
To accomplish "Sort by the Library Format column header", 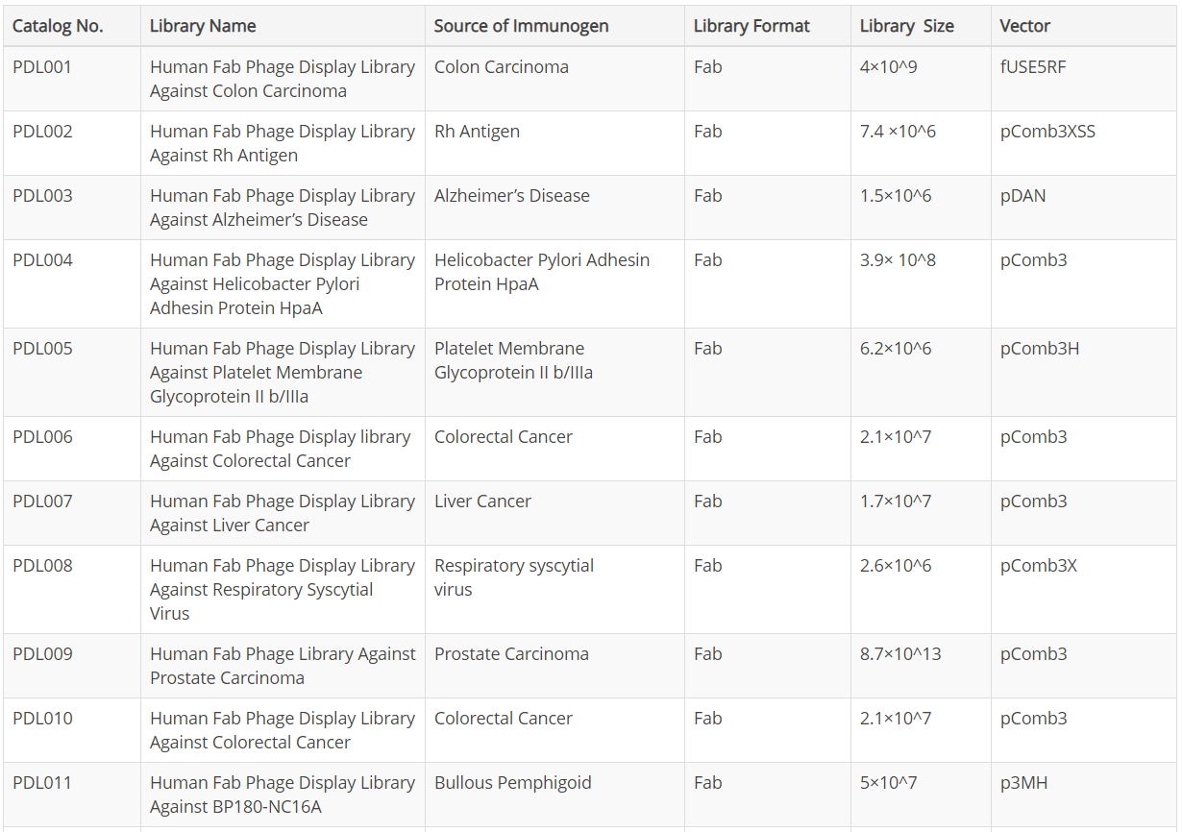I will click(x=751, y=26).
